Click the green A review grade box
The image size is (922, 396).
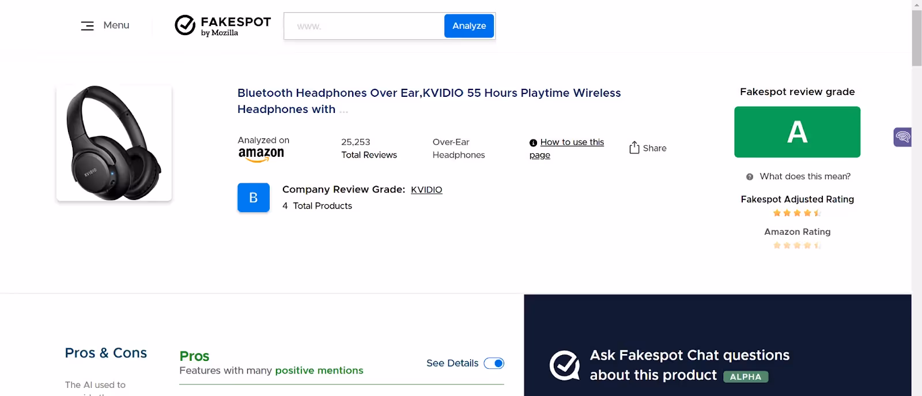(797, 132)
